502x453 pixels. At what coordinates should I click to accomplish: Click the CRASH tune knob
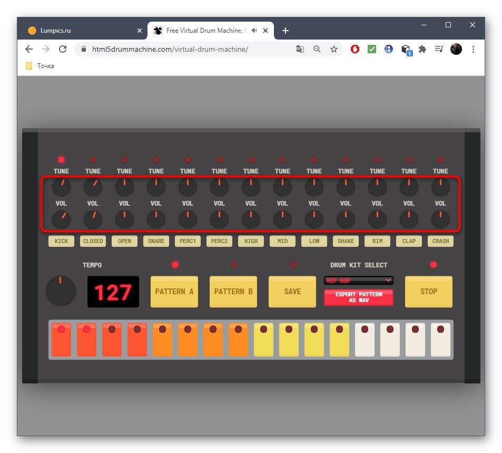coord(440,186)
